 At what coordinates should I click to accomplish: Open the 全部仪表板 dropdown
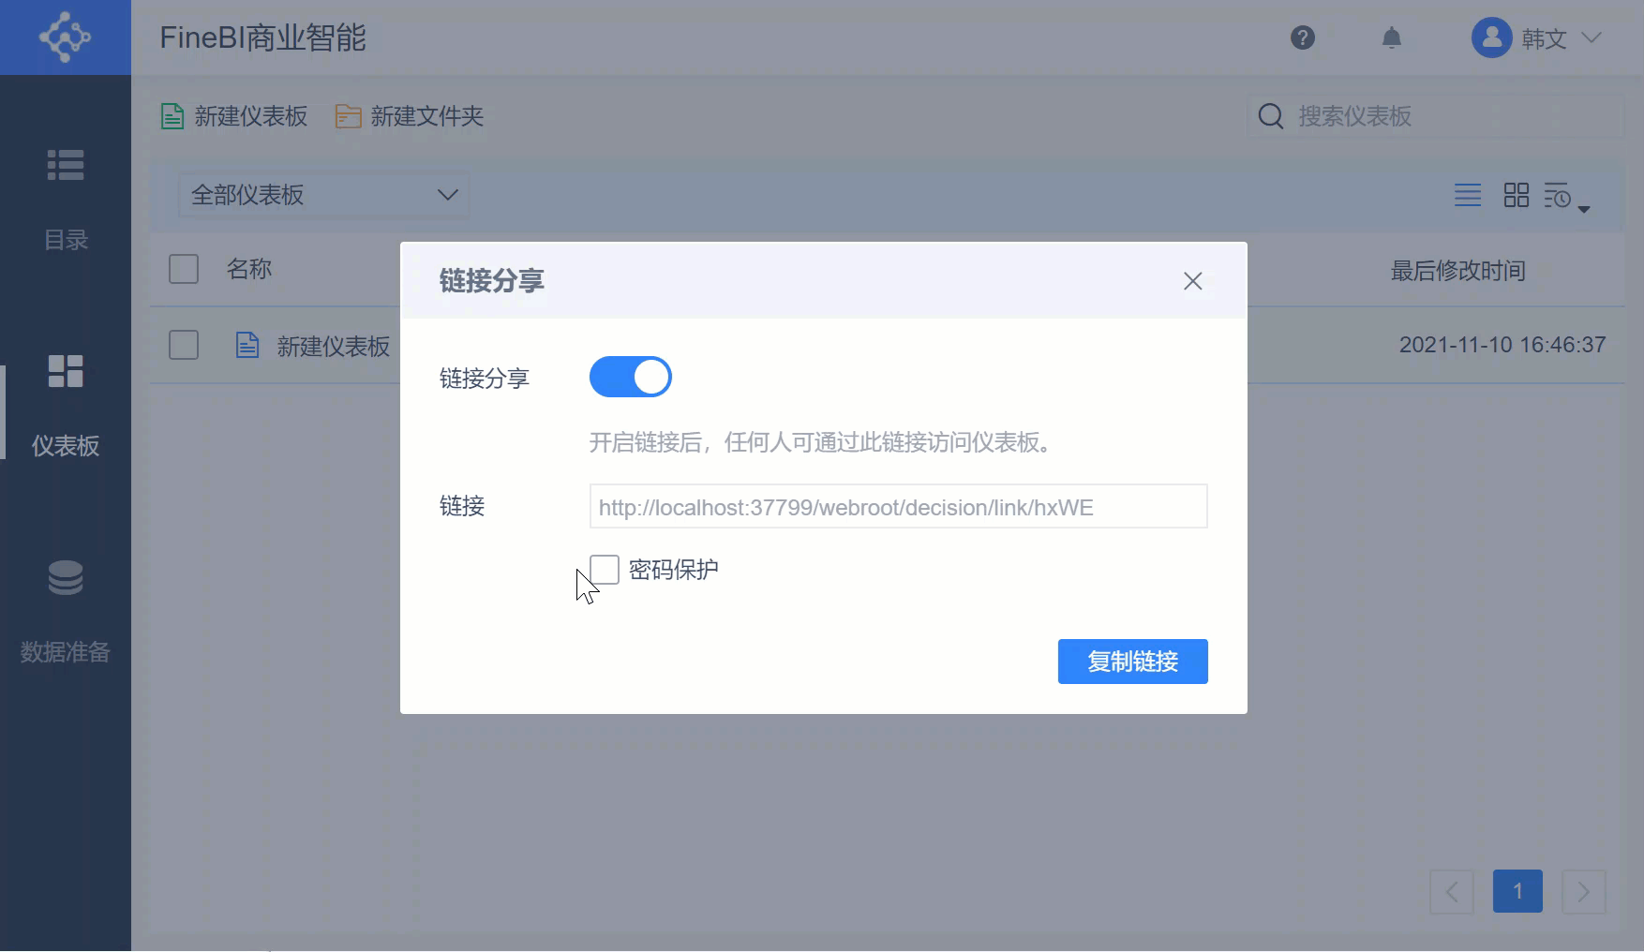[x=322, y=195]
